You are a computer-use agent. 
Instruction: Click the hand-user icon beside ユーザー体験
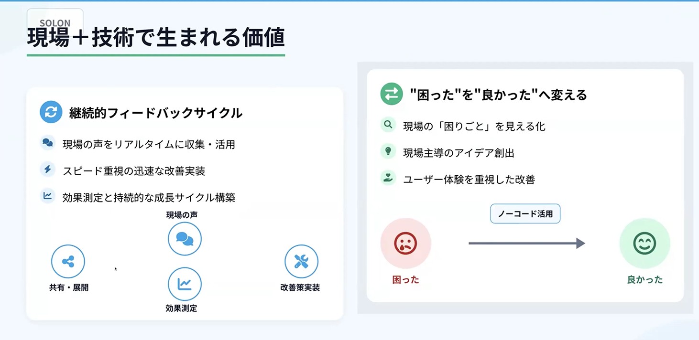[388, 178]
